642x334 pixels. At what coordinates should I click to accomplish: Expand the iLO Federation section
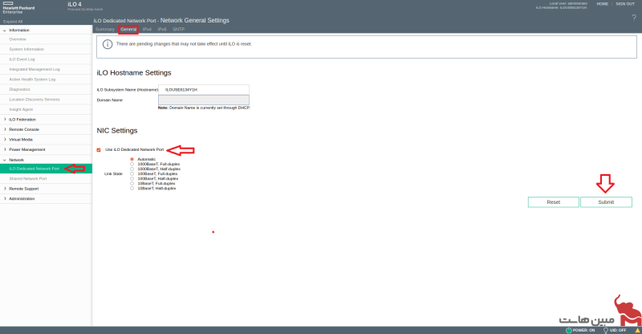(5, 120)
